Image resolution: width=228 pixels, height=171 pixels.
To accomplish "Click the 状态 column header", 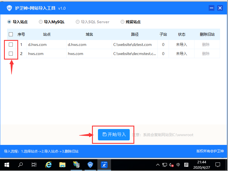I will tap(182, 34).
